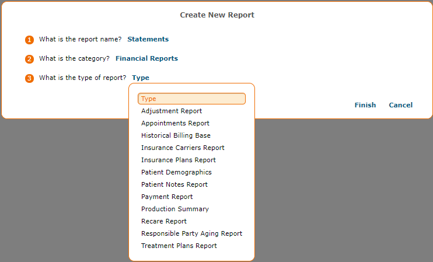Select the highlighted Type placeholder option

191,99
